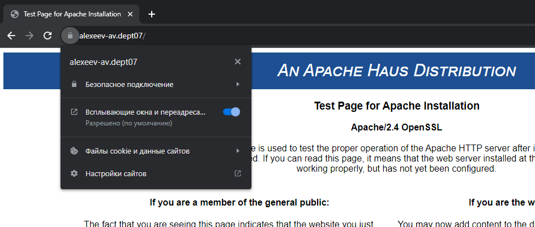
Task: Open a new tab with the plus button
Action: [x=151, y=14]
